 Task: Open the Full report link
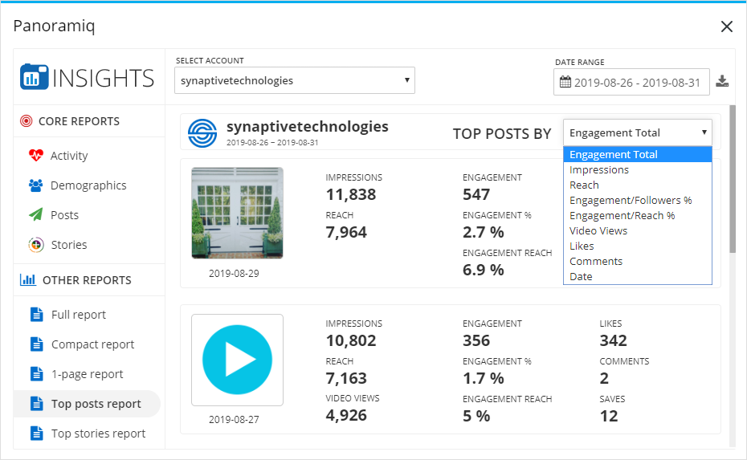tap(79, 315)
